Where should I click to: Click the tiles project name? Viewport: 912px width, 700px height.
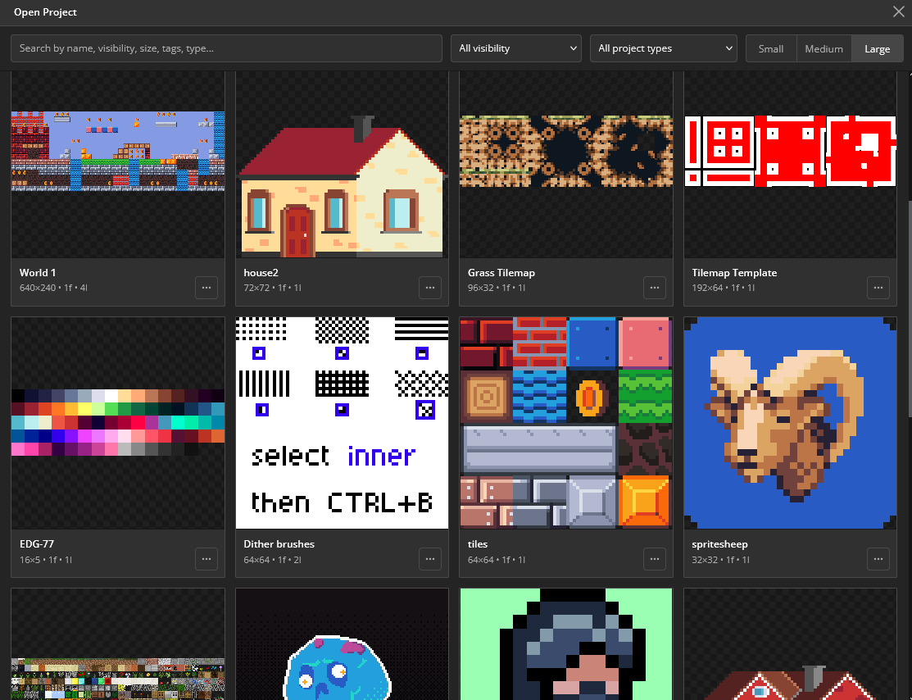(478, 544)
